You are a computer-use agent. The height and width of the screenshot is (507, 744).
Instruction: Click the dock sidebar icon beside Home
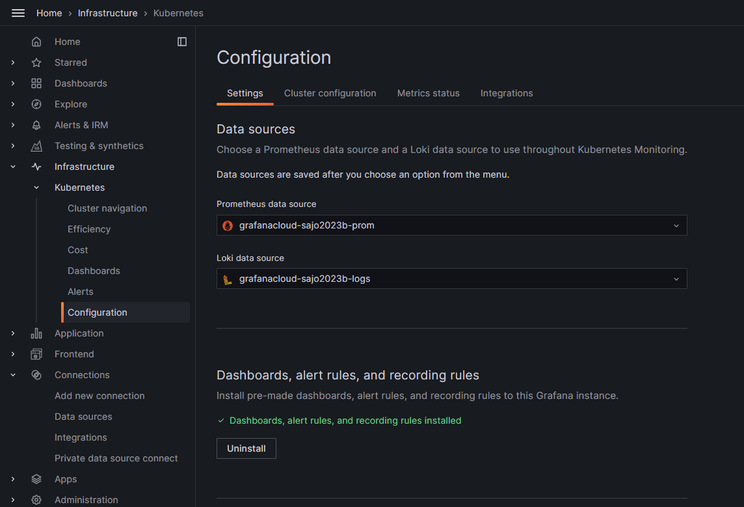tap(182, 41)
